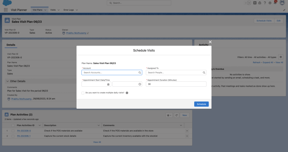Open the favorites list dropdown arrow

(x=249, y=3)
